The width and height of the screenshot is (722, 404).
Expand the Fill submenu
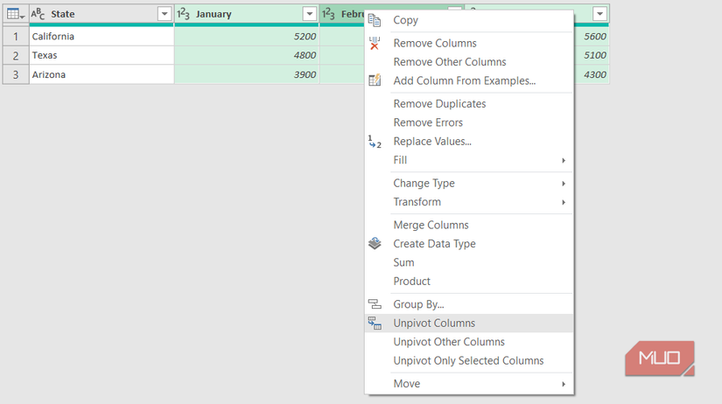tap(564, 160)
